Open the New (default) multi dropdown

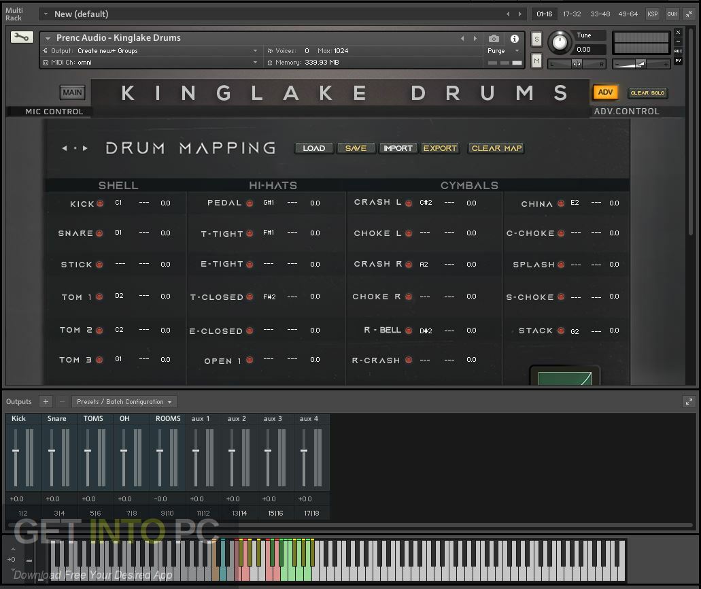pyautogui.click(x=46, y=14)
